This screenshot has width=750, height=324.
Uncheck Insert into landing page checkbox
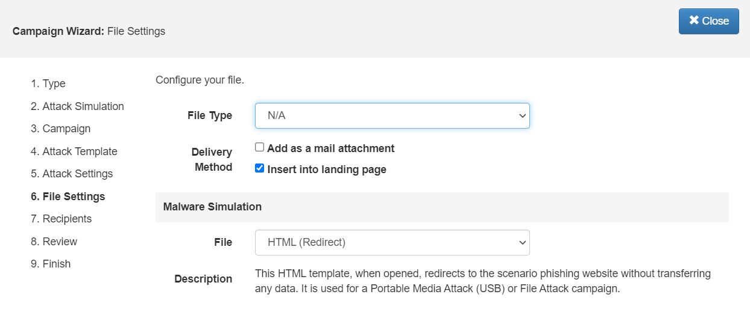point(260,169)
